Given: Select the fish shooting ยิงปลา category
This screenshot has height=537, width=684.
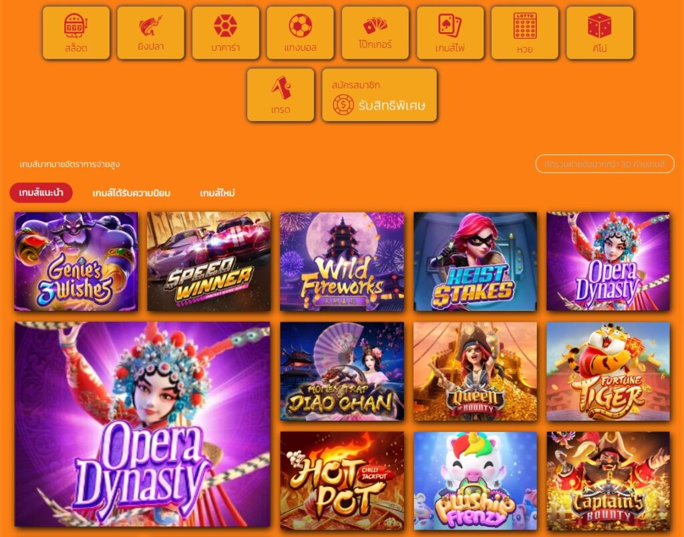Looking at the screenshot, I should [150, 33].
